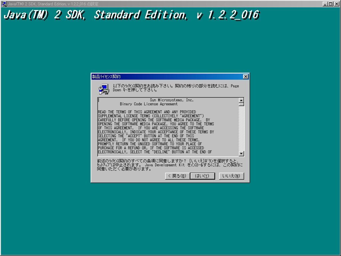Go back with the 戻る(B) button
This screenshot has width=341, height=256.
coord(177,176)
